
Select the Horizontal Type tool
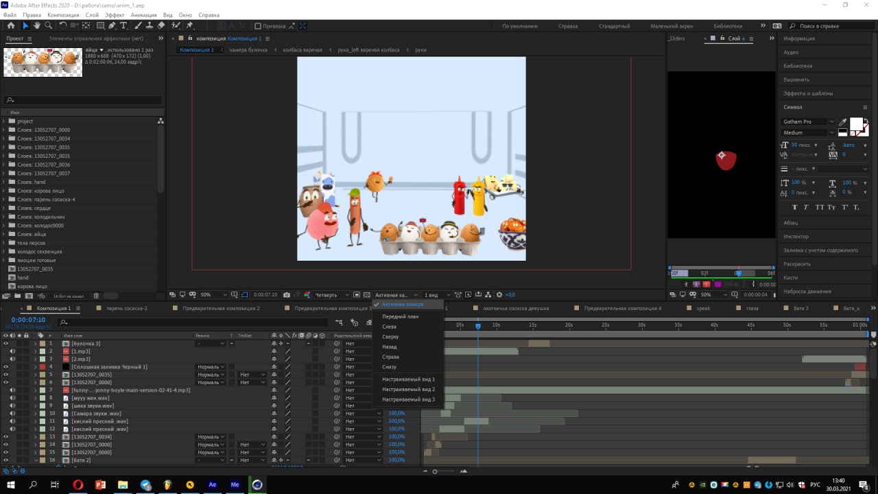pos(124,25)
